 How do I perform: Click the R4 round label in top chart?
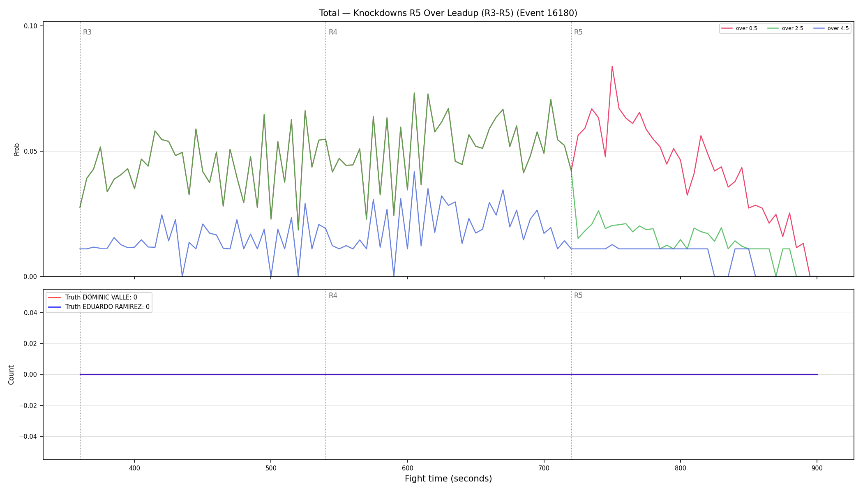pos(333,32)
